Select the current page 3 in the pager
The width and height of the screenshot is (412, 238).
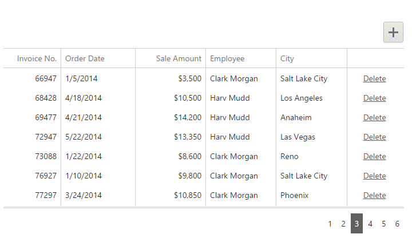[x=356, y=224]
